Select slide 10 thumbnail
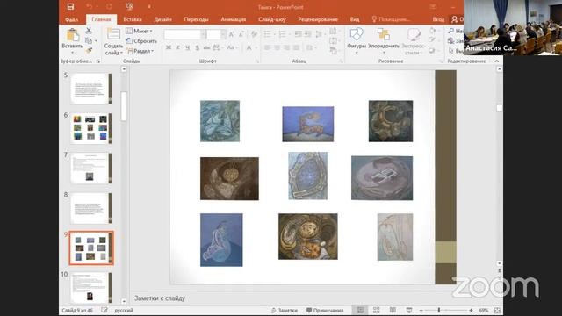This screenshot has height=316, width=562. (x=91, y=288)
